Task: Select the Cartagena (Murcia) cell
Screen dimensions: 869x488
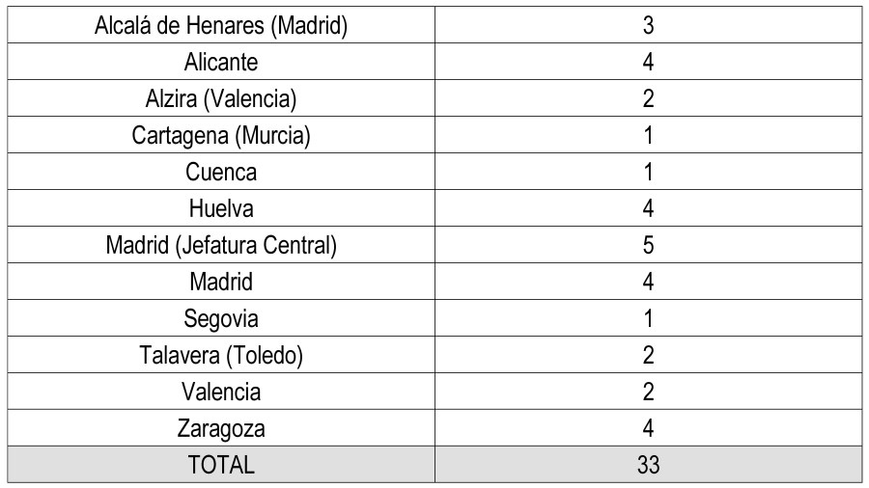Action: [221, 136]
